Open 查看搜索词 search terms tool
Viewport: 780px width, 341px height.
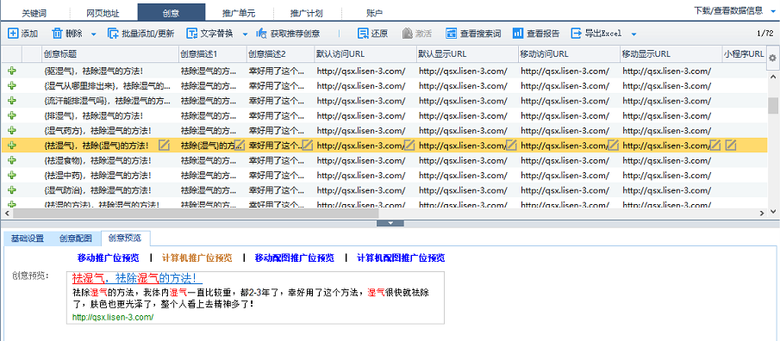(451, 34)
